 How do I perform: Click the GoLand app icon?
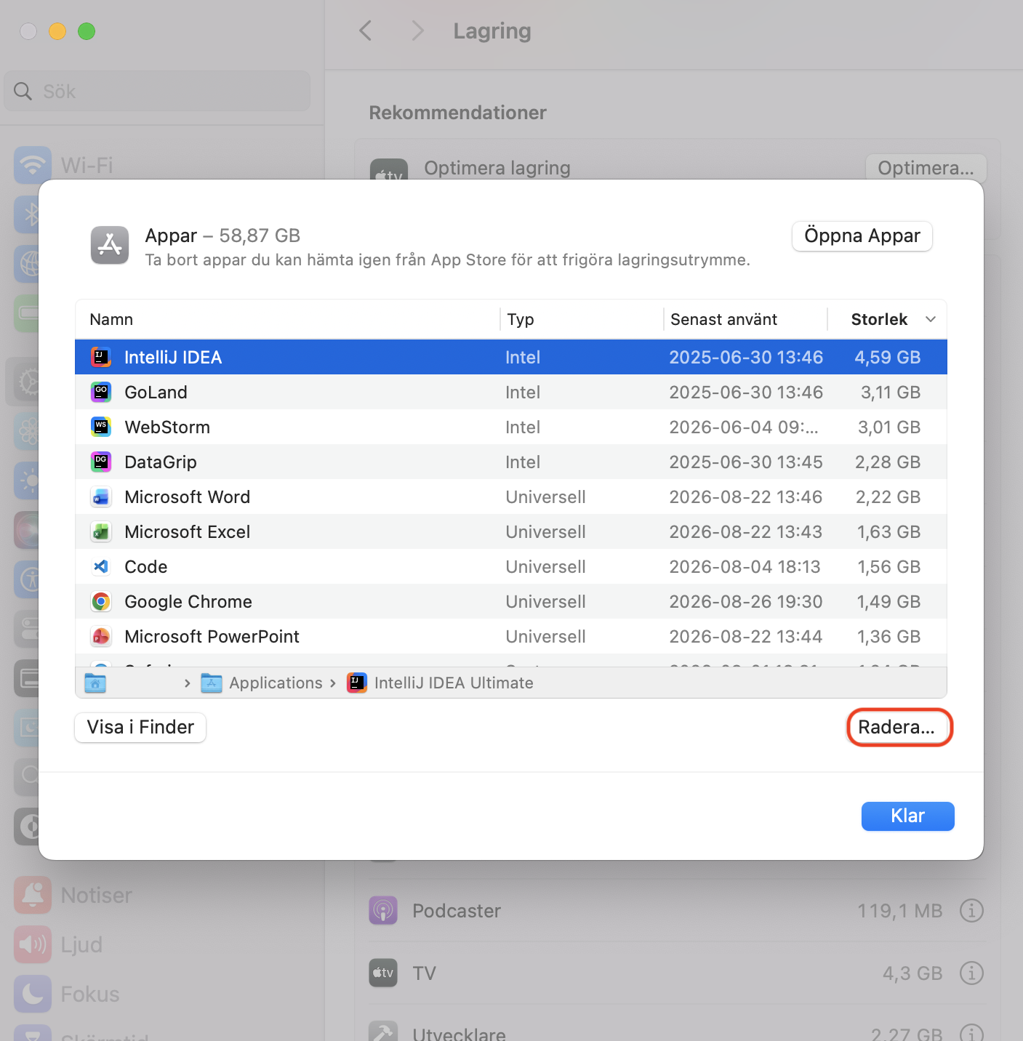coord(101,392)
